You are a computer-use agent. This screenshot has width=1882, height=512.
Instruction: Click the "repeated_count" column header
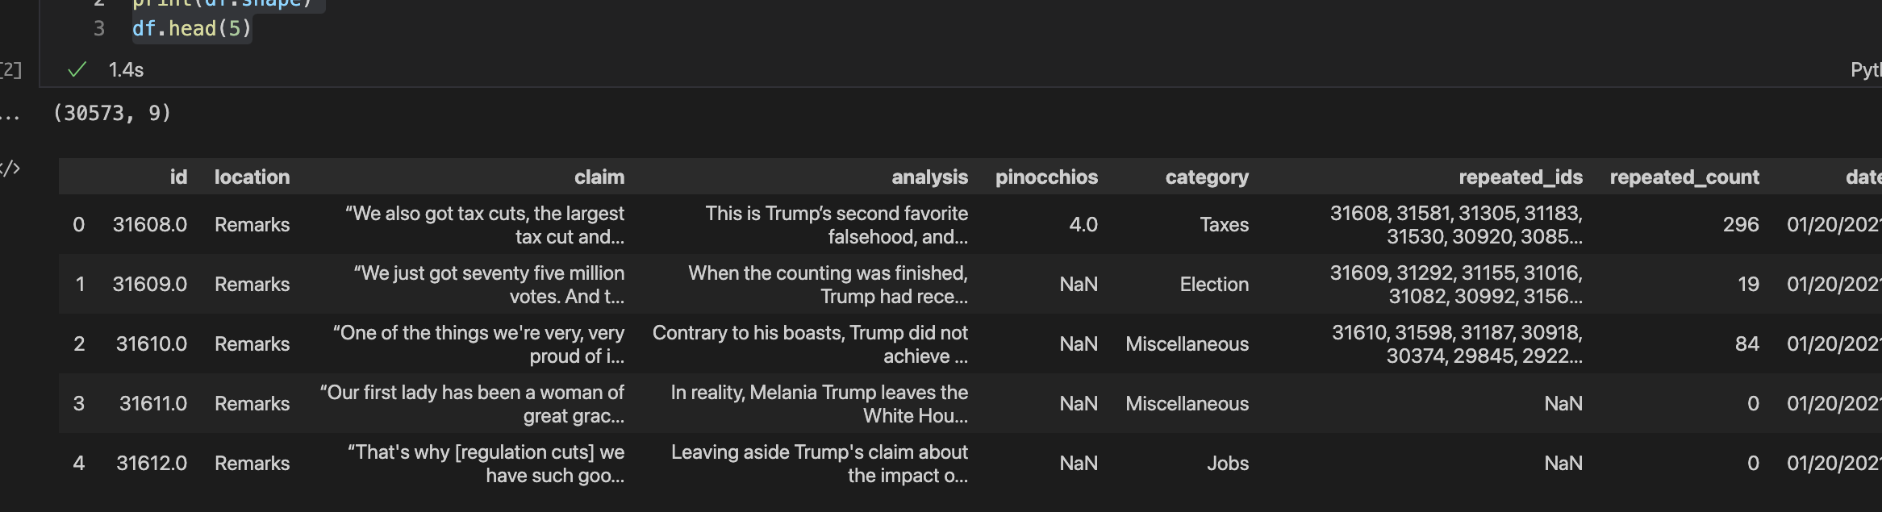[x=1684, y=177]
